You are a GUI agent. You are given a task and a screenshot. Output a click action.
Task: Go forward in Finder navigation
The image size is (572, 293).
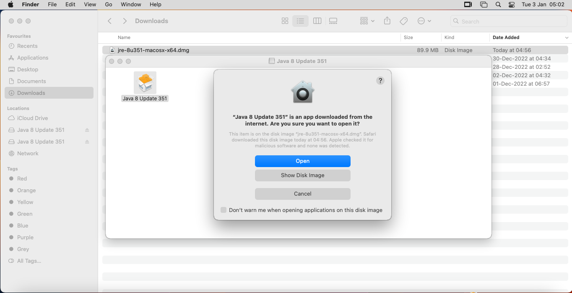tap(125, 21)
